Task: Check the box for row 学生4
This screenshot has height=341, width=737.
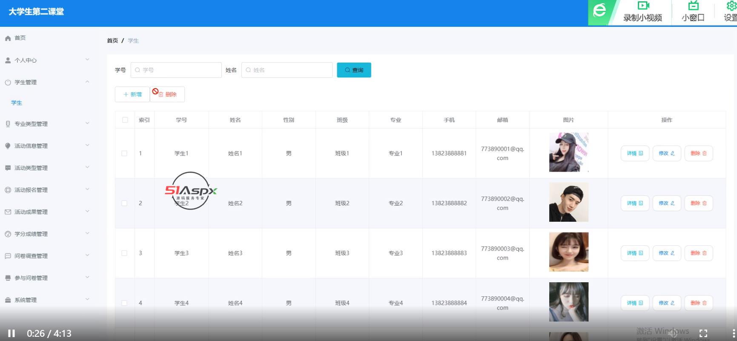Action: pyautogui.click(x=124, y=303)
